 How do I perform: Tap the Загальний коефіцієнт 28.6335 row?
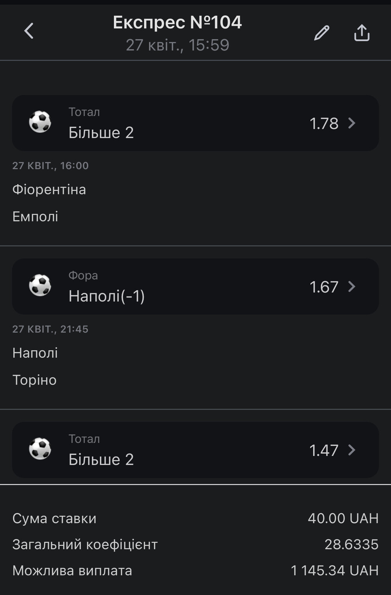pyautogui.click(x=195, y=544)
